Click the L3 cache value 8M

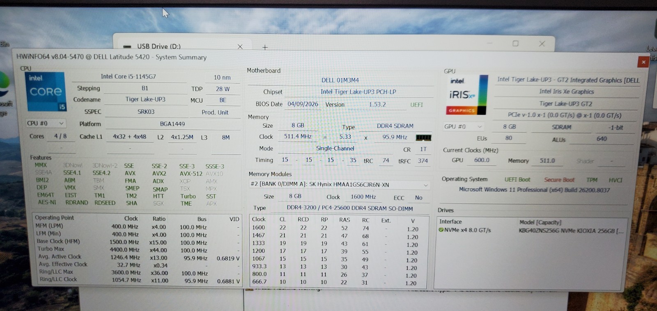[226, 138]
